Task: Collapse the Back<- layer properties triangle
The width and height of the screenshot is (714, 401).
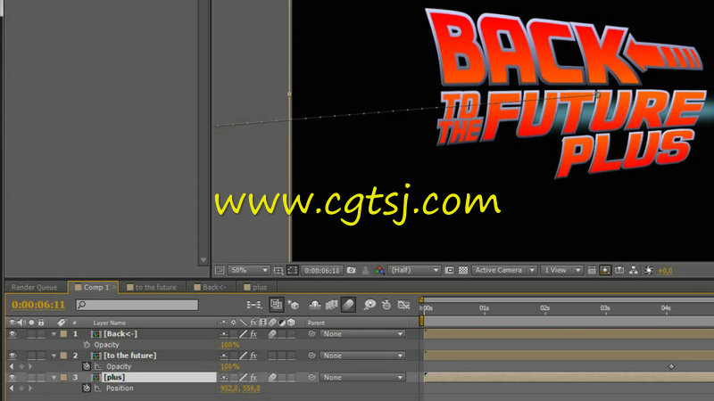Action: coord(54,334)
